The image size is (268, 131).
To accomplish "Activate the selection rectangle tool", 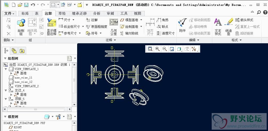I will (x=53, y=5).
